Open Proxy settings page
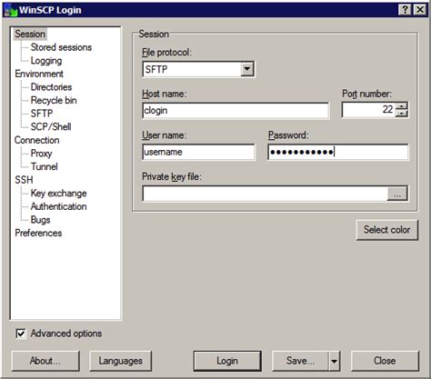 coord(41,154)
